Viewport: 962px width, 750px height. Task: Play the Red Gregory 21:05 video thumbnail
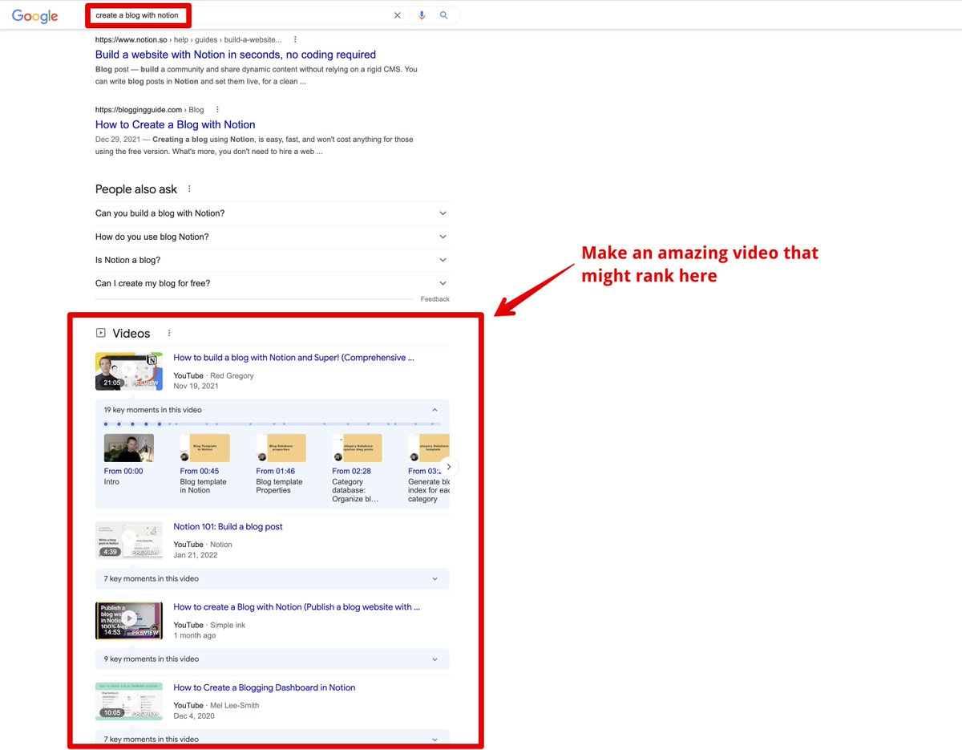[x=128, y=371]
